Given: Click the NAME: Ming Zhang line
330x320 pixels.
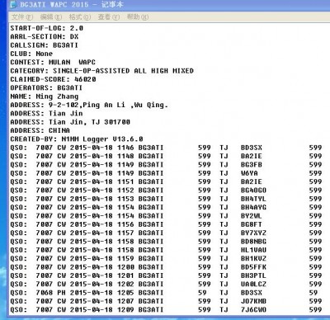Looking at the screenshot, I should (45, 96).
